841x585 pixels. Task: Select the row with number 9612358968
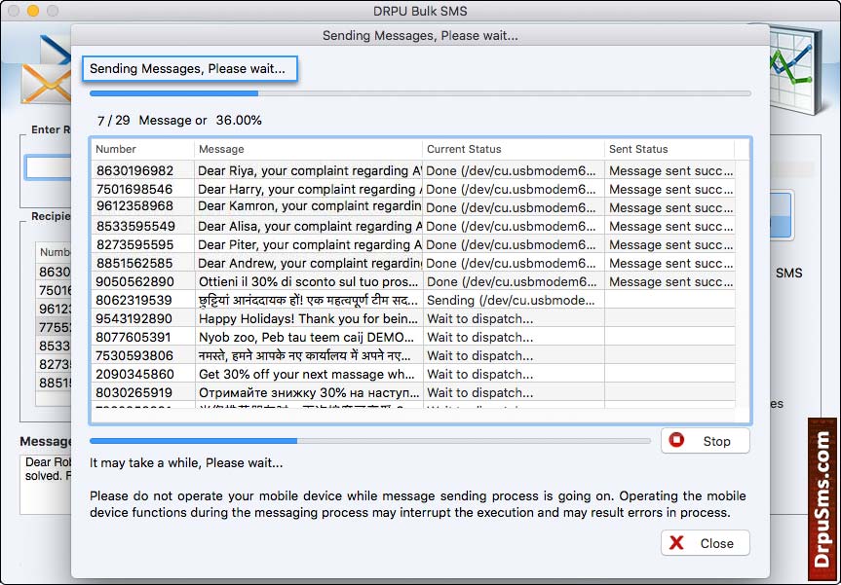click(x=413, y=207)
